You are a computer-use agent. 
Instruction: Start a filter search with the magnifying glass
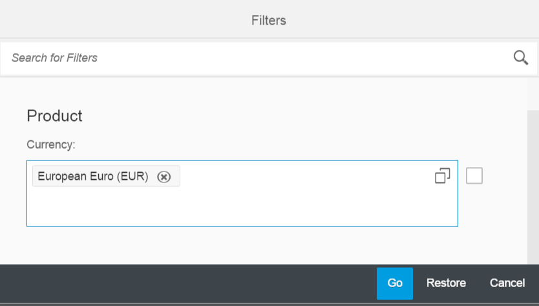(x=520, y=58)
